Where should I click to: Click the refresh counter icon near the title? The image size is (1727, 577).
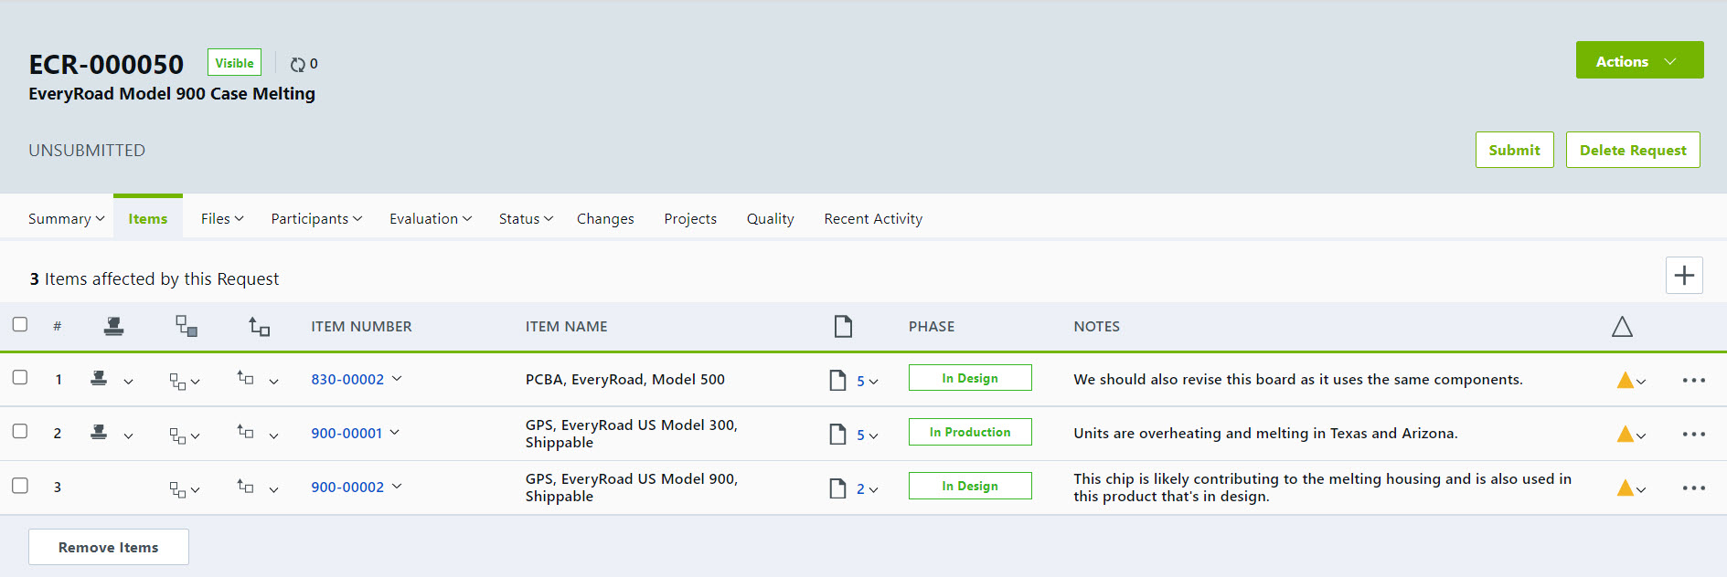pos(298,64)
